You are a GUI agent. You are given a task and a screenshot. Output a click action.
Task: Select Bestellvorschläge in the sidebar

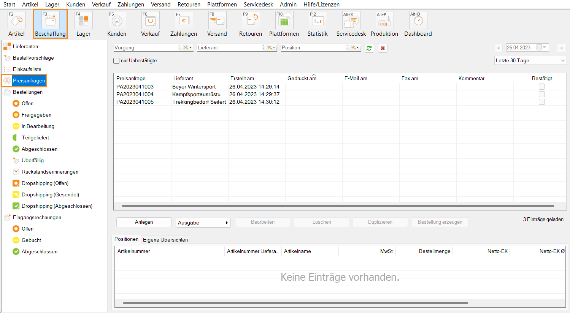(x=33, y=58)
